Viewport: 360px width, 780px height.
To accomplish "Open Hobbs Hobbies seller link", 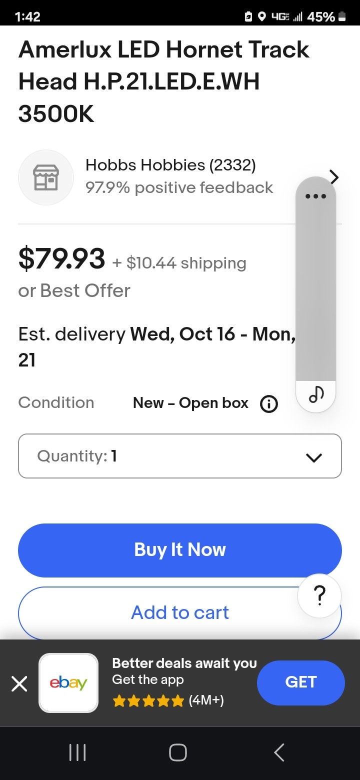I will tap(170, 165).
